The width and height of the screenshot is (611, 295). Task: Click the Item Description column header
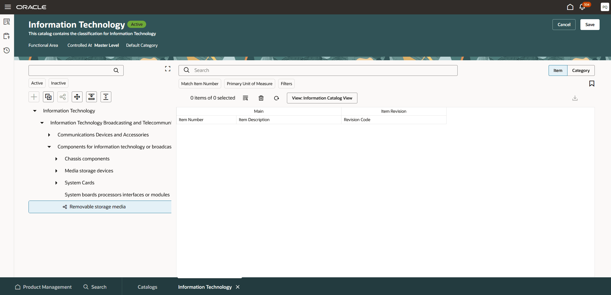(289, 120)
